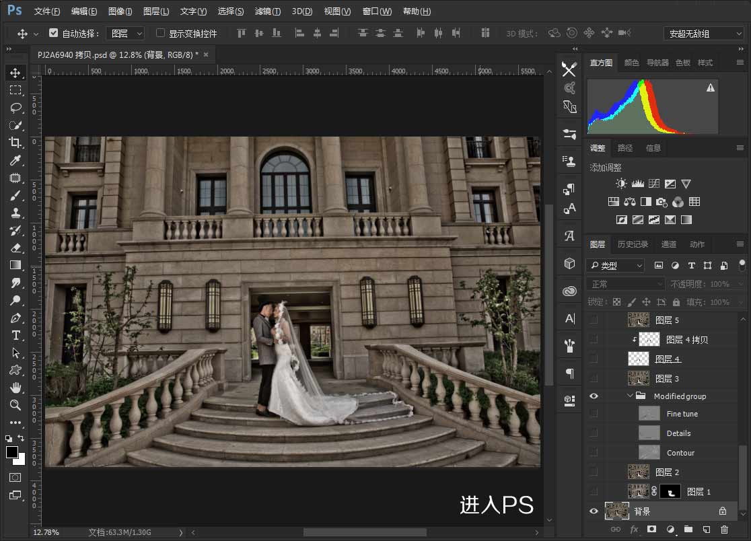
Task: Select the Horizontal Type tool
Action: click(15, 335)
